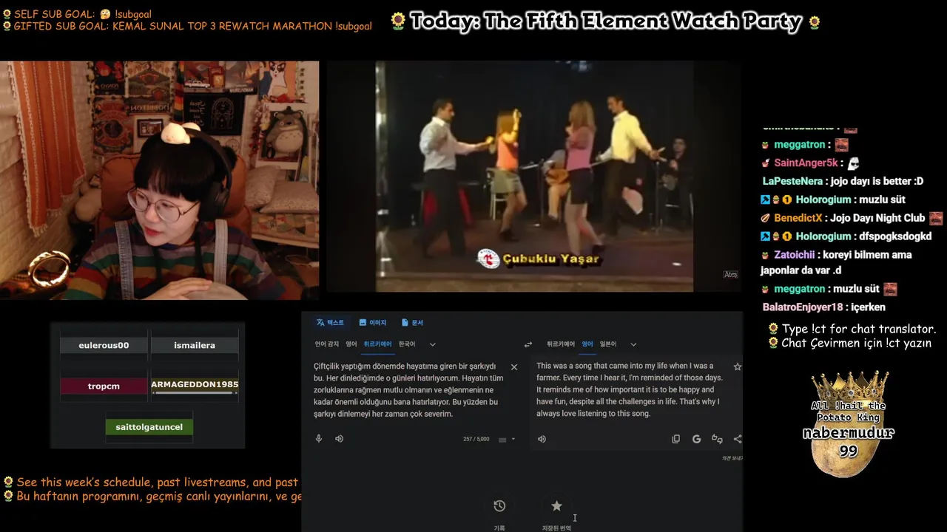947x532 pixels.
Task: Listen to the English translation audio
Action: 542,439
